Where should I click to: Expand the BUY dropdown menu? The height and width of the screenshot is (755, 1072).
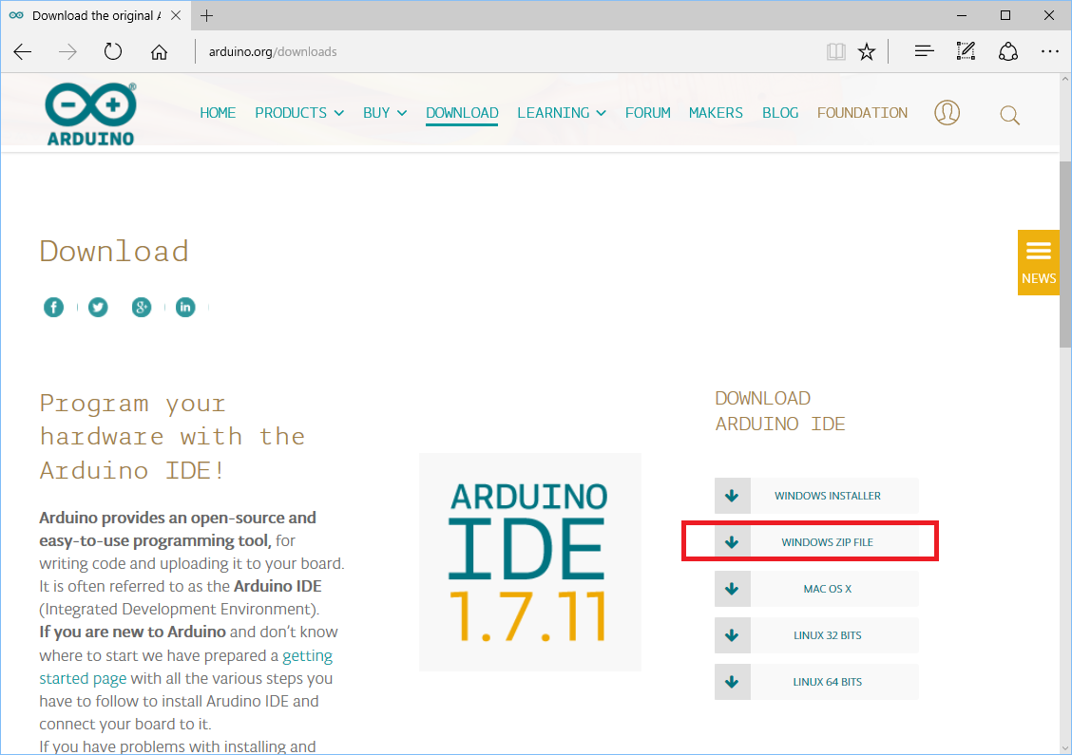tap(385, 112)
